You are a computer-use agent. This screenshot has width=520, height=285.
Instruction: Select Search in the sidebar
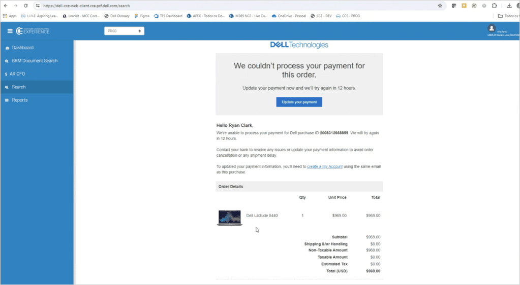pos(37,87)
